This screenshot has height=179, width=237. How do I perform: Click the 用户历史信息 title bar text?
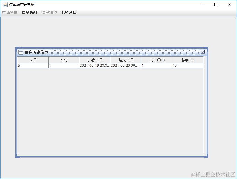[36, 52]
